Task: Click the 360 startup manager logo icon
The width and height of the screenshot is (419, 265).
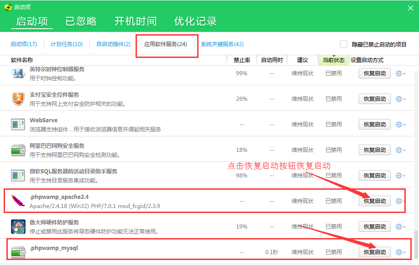Action: click(x=8, y=7)
